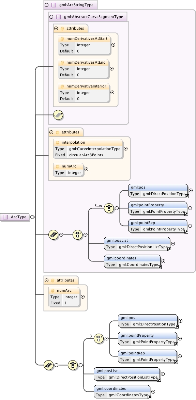Collapse attributes group holding numDerivativesAtStart

56,29
